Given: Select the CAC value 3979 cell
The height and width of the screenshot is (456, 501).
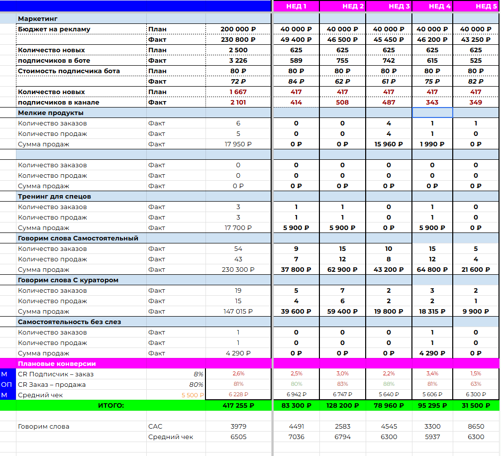Looking at the screenshot, I should click(x=238, y=427).
